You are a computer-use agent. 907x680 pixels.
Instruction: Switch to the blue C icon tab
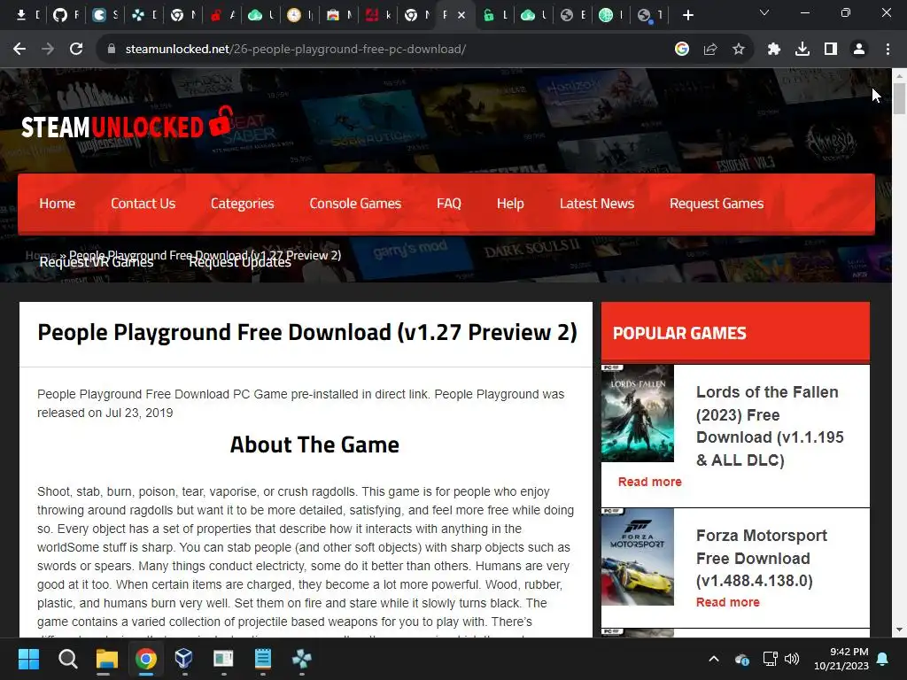coord(99,16)
